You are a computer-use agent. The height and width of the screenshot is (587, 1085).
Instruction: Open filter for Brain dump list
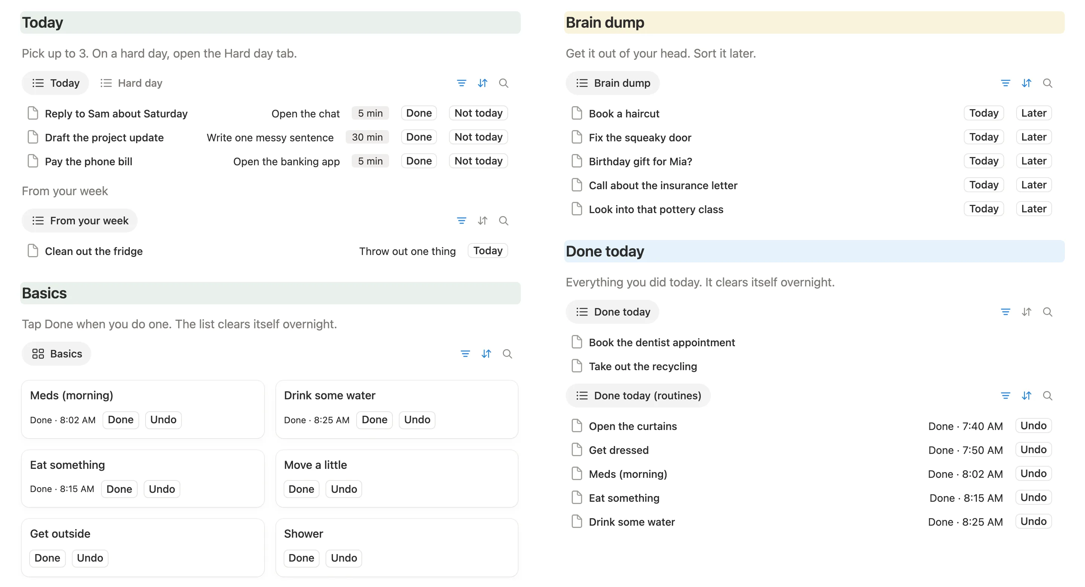click(1005, 83)
